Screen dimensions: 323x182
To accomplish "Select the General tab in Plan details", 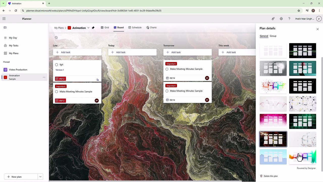I will point(264,36).
